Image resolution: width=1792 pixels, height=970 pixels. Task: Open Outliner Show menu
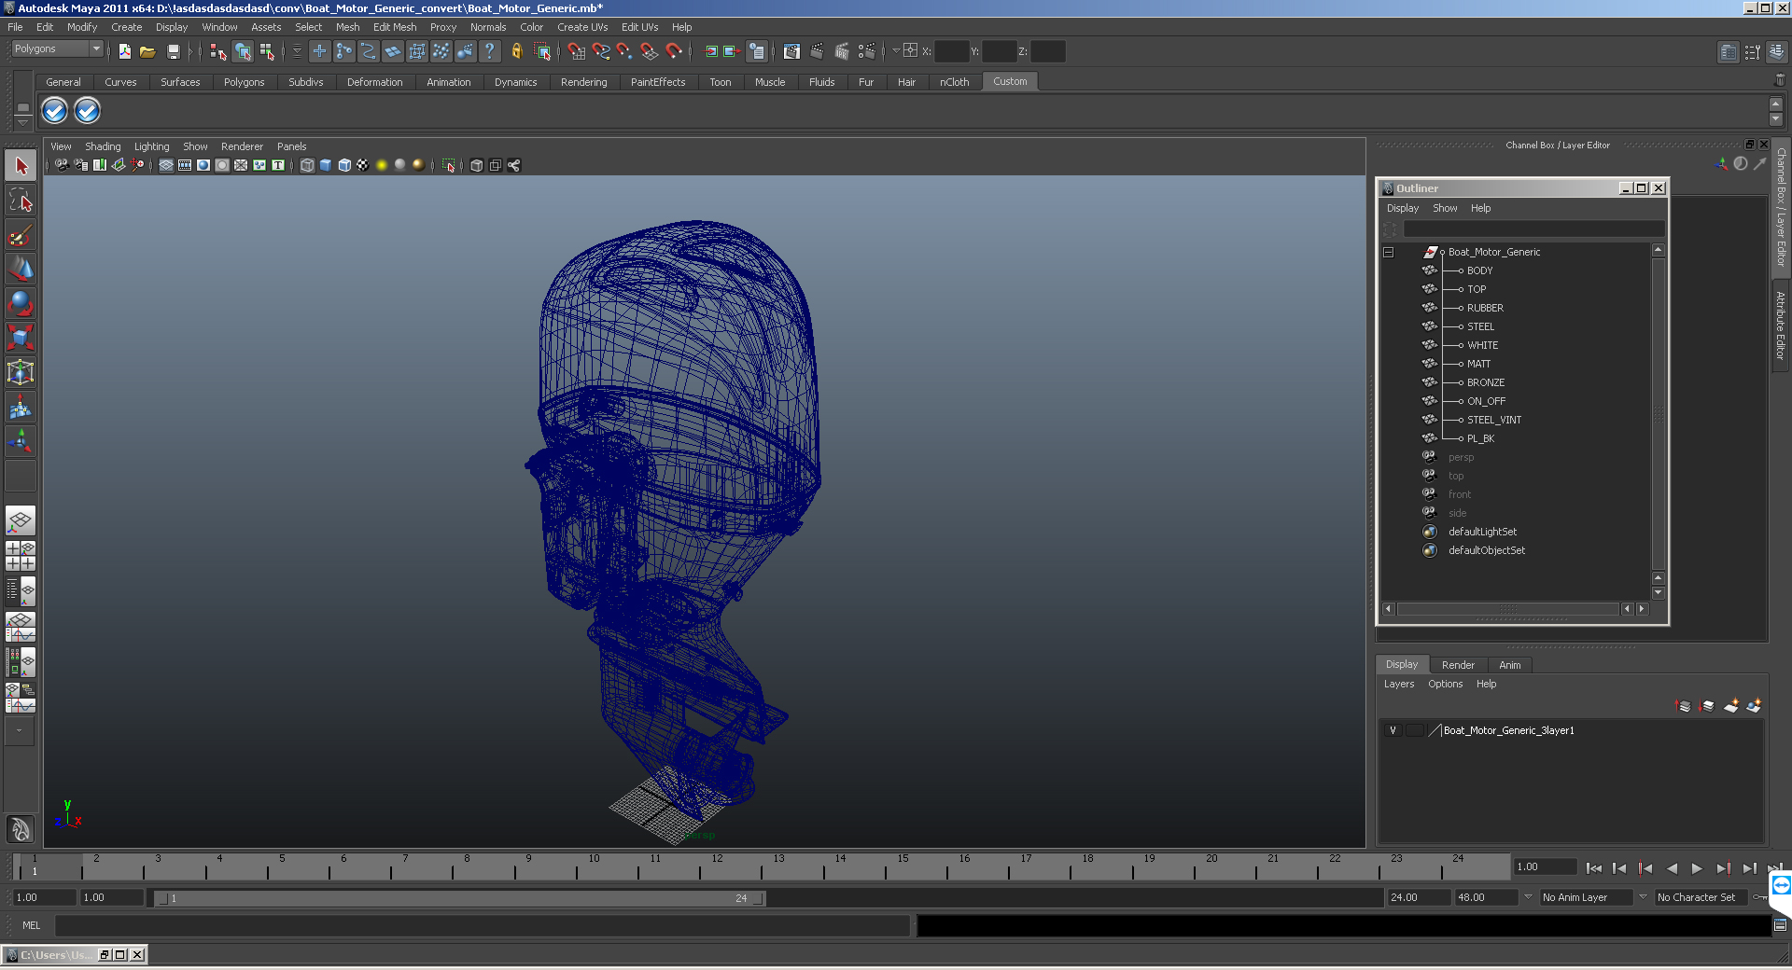pos(1445,208)
